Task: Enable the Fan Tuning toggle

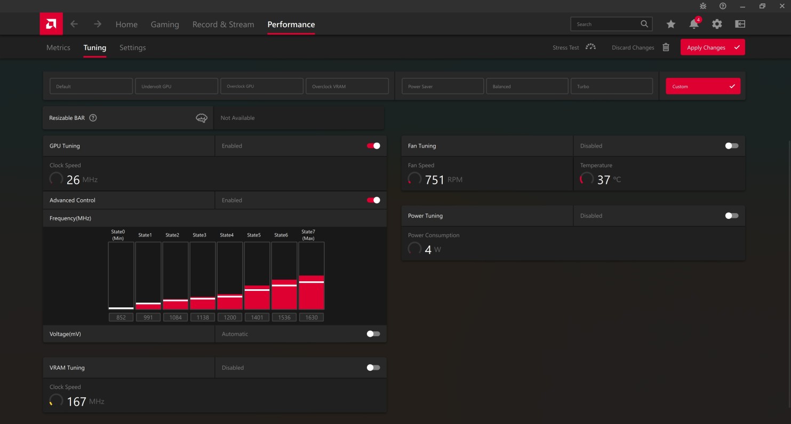Action: coord(732,146)
